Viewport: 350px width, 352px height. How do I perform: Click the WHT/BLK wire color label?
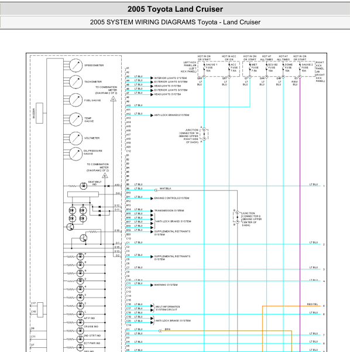166,189
